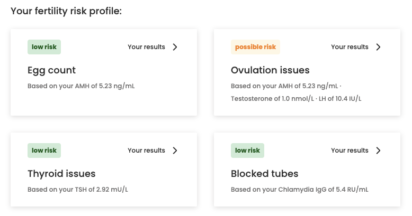Screen dimensions: 412x216
Task: View 'Your results' for Thyroid issues
Action: click(146, 151)
